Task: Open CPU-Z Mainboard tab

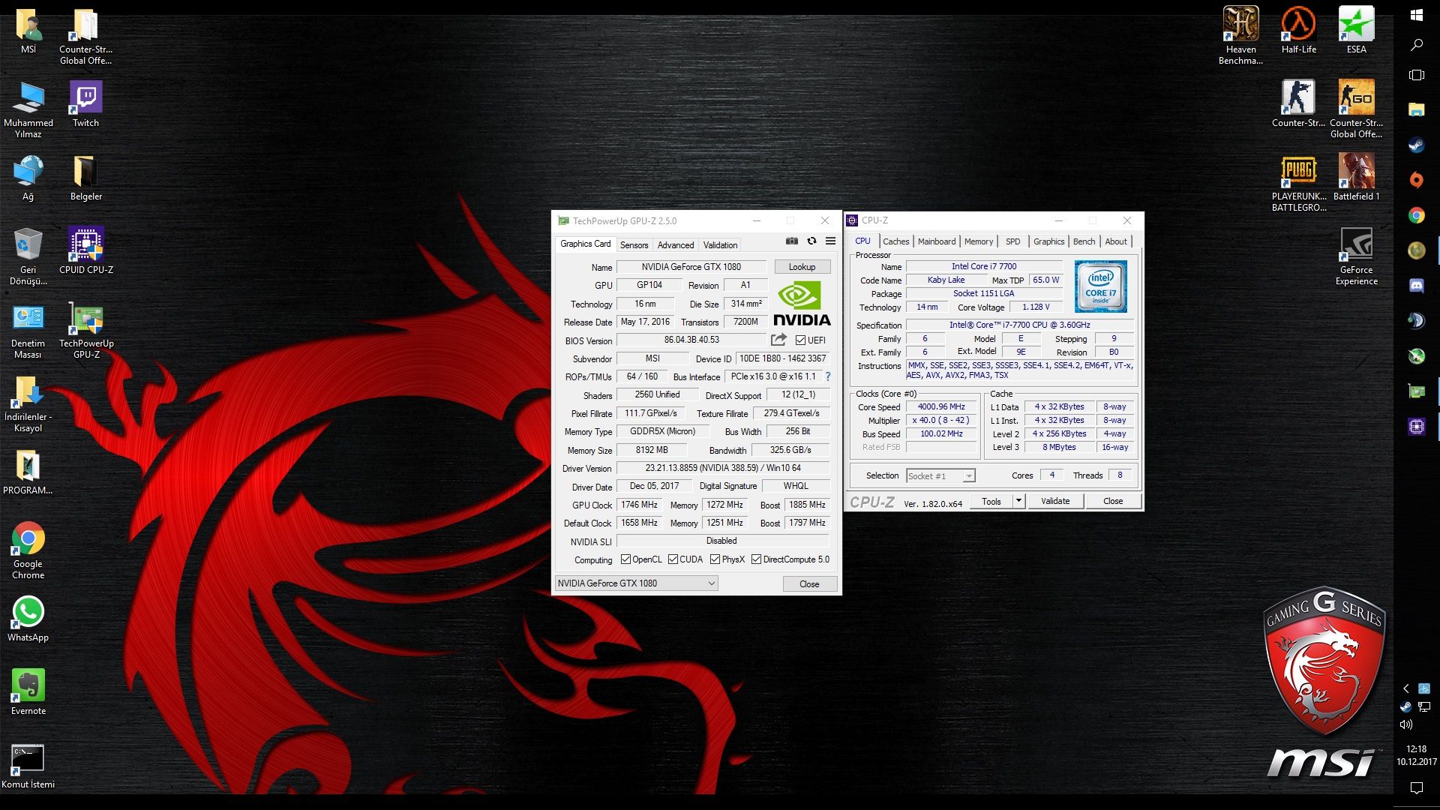Action: pos(936,241)
